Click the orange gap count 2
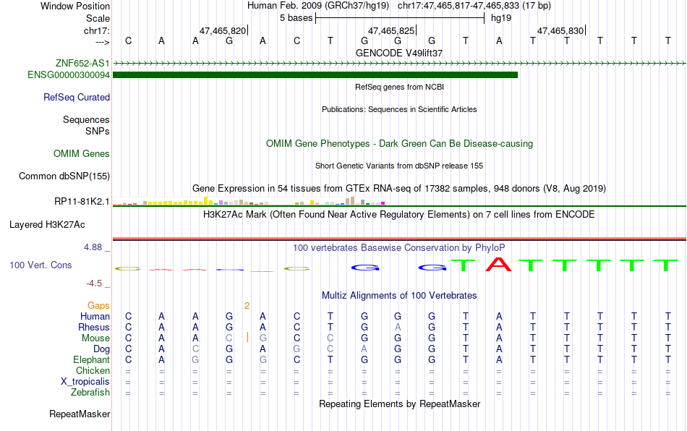The image size is (687, 431). [x=247, y=306]
